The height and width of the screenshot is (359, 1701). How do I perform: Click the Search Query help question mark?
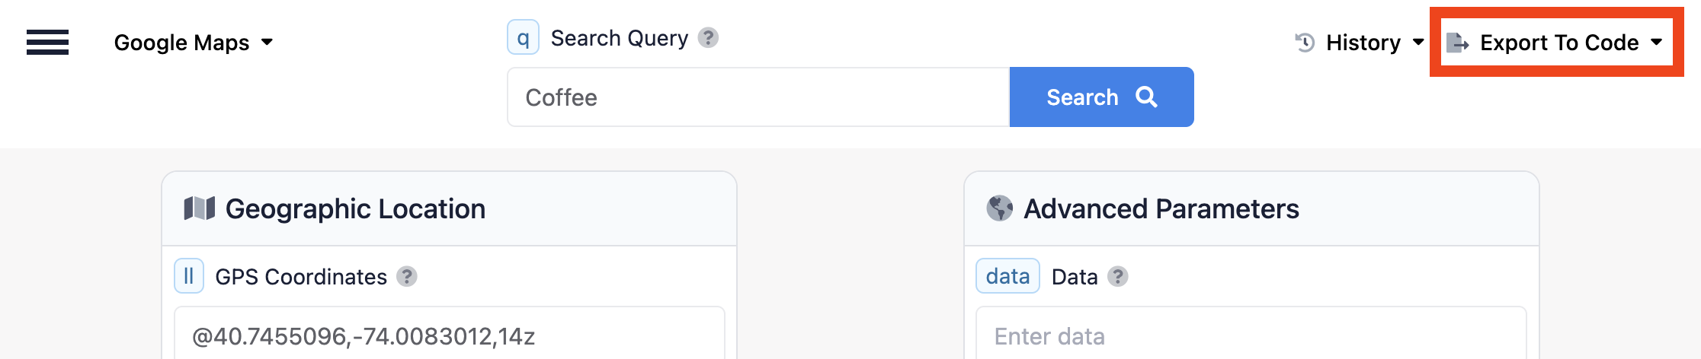coord(708,38)
